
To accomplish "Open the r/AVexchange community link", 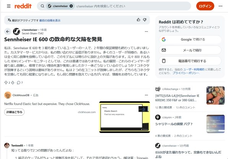I will (x=170, y=89).
